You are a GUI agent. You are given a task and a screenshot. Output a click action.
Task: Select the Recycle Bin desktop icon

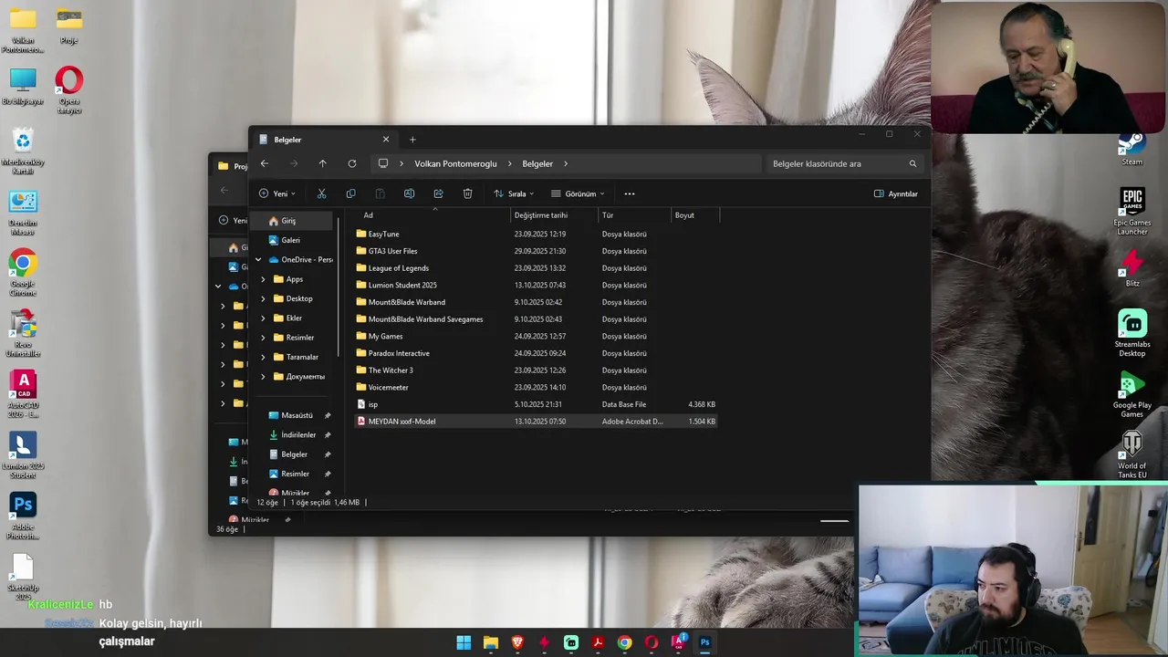23,151
